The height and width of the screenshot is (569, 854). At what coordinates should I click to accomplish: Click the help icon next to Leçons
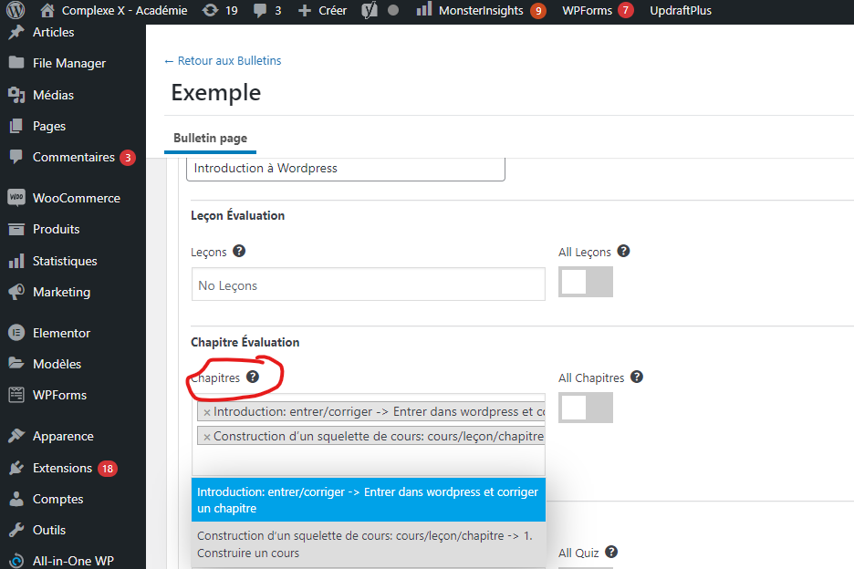coord(239,252)
